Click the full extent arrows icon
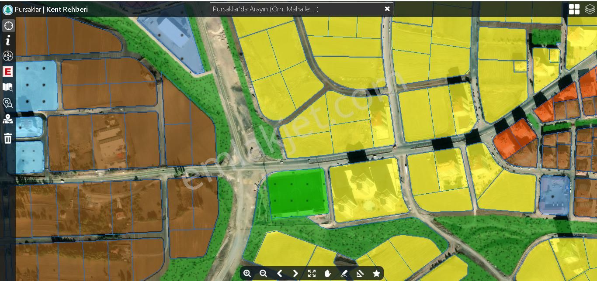The width and height of the screenshot is (597, 281). pyautogui.click(x=312, y=274)
